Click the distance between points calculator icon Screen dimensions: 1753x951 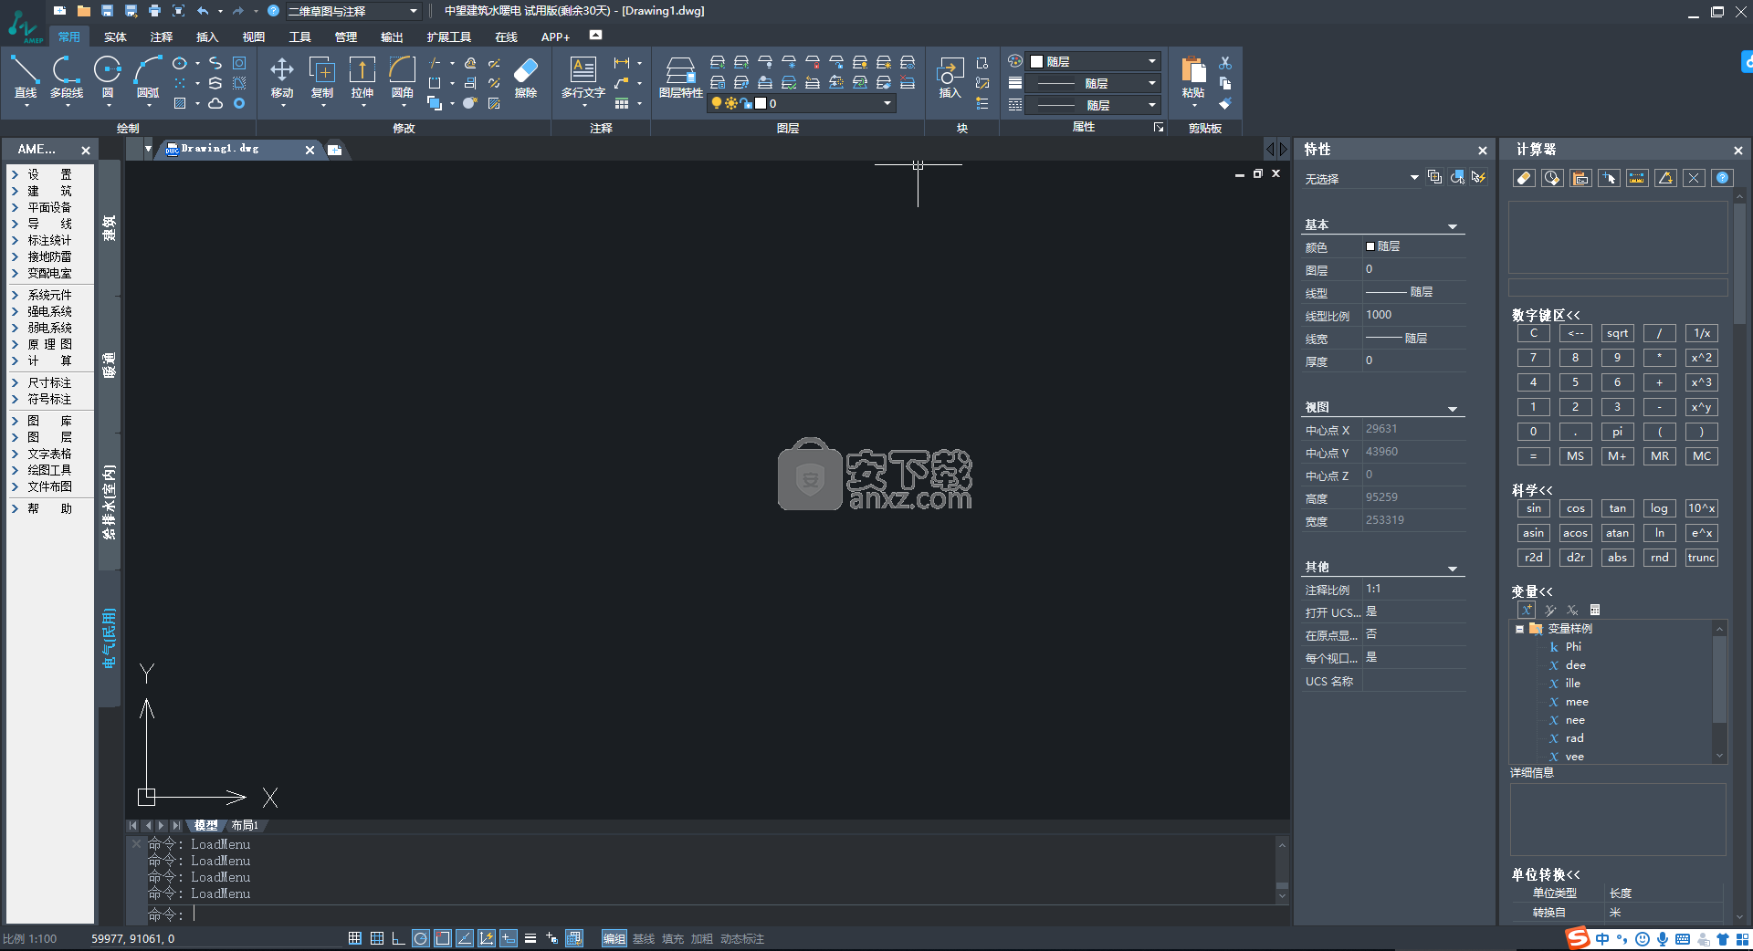[x=1637, y=178]
